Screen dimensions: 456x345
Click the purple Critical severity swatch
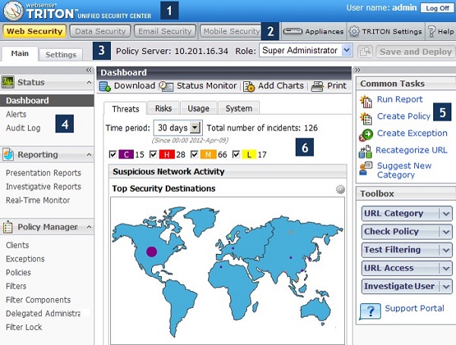click(x=126, y=155)
